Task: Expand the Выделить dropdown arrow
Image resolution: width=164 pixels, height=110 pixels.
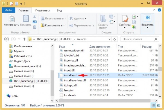Action: 148,28
